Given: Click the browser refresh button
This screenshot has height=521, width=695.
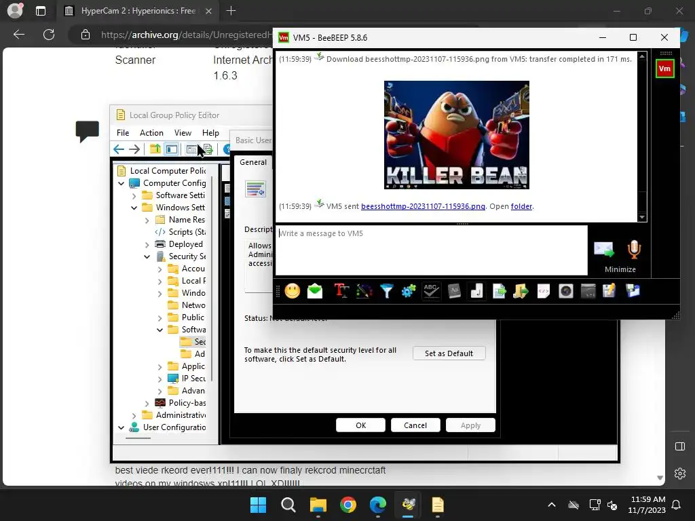Looking at the screenshot, I should [x=49, y=34].
